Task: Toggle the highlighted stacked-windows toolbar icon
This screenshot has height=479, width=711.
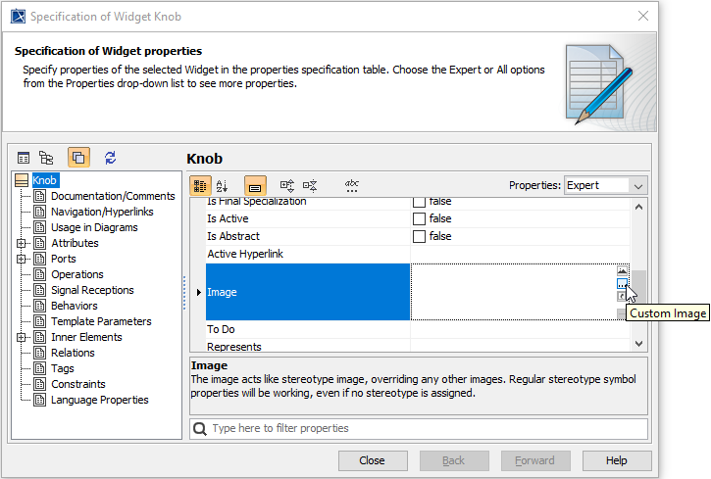Action: coord(78,158)
